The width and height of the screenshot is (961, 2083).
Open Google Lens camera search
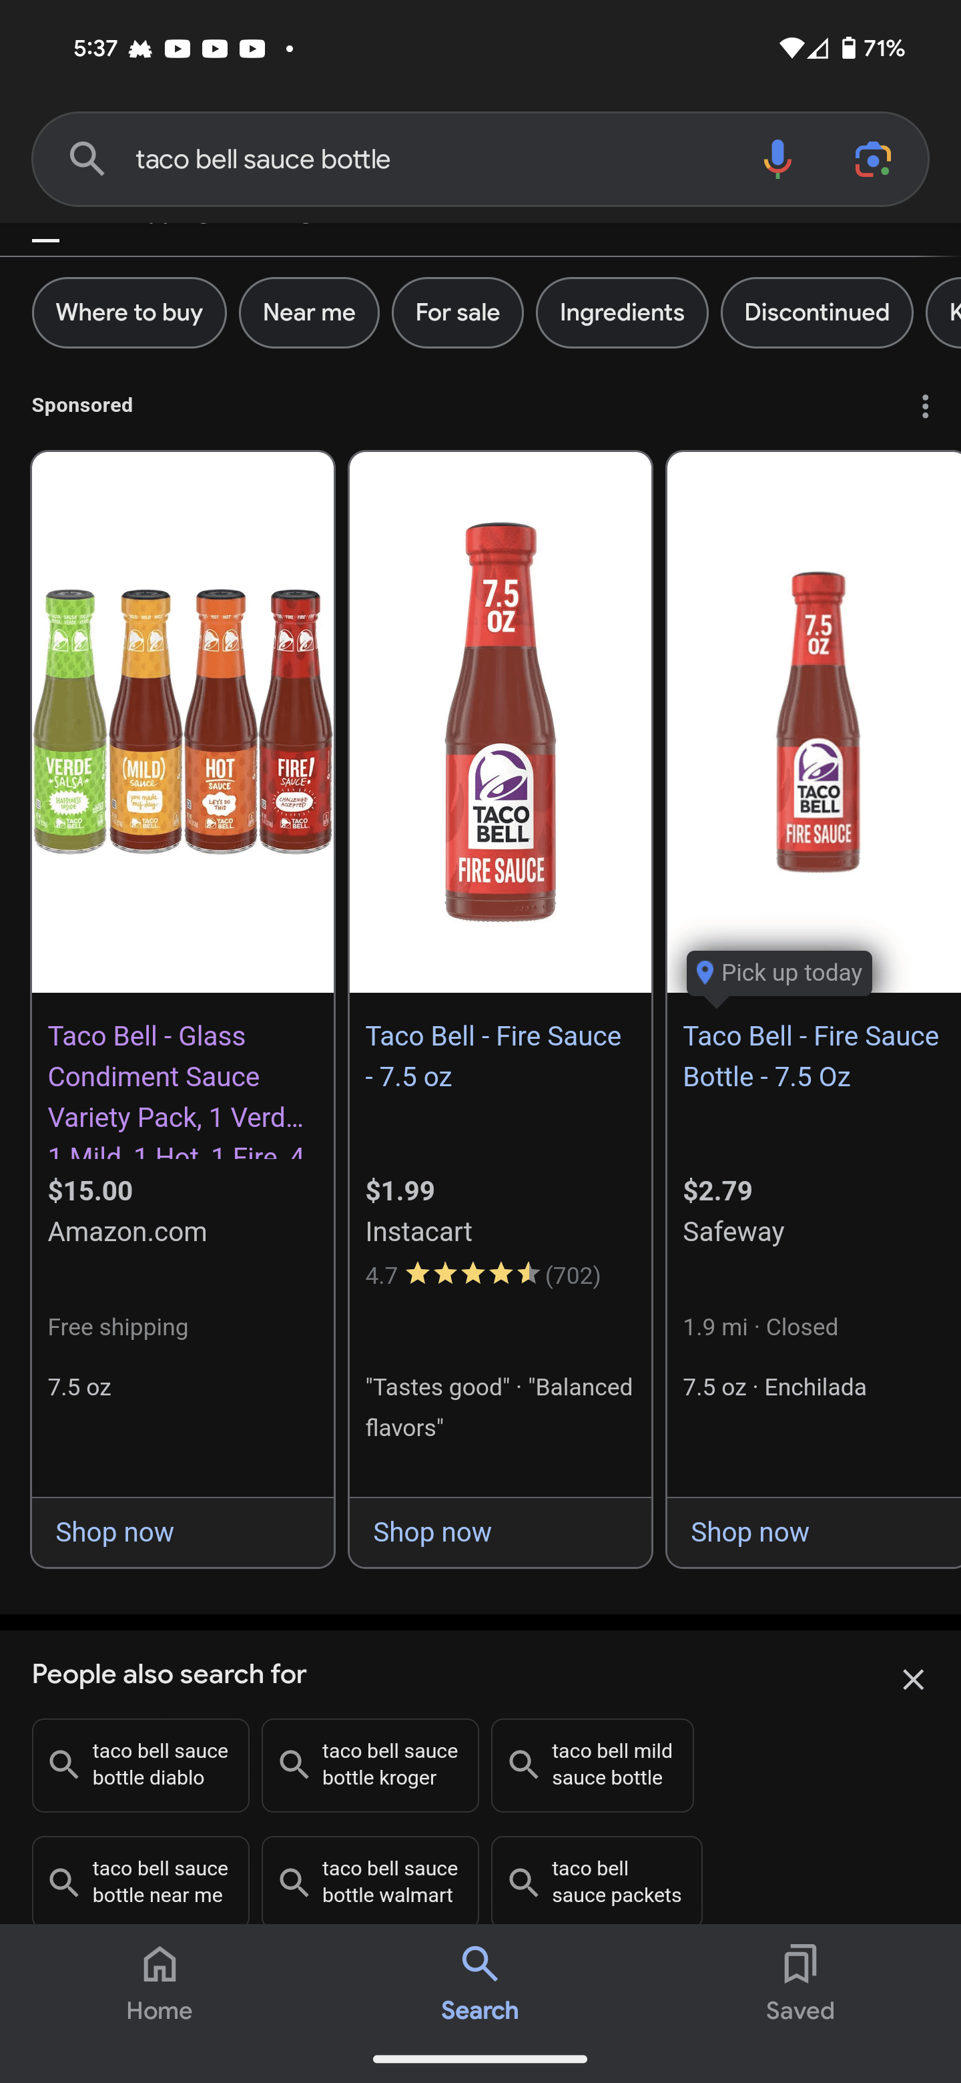[872, 160]
